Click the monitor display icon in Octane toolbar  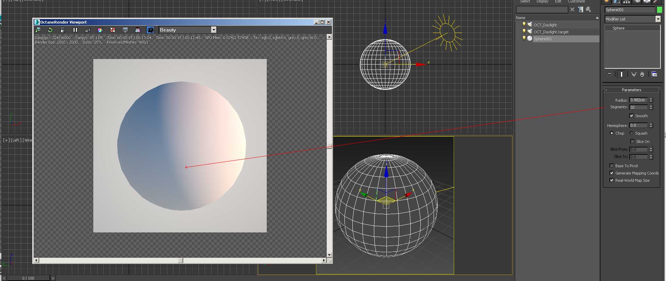coord(125,30)
